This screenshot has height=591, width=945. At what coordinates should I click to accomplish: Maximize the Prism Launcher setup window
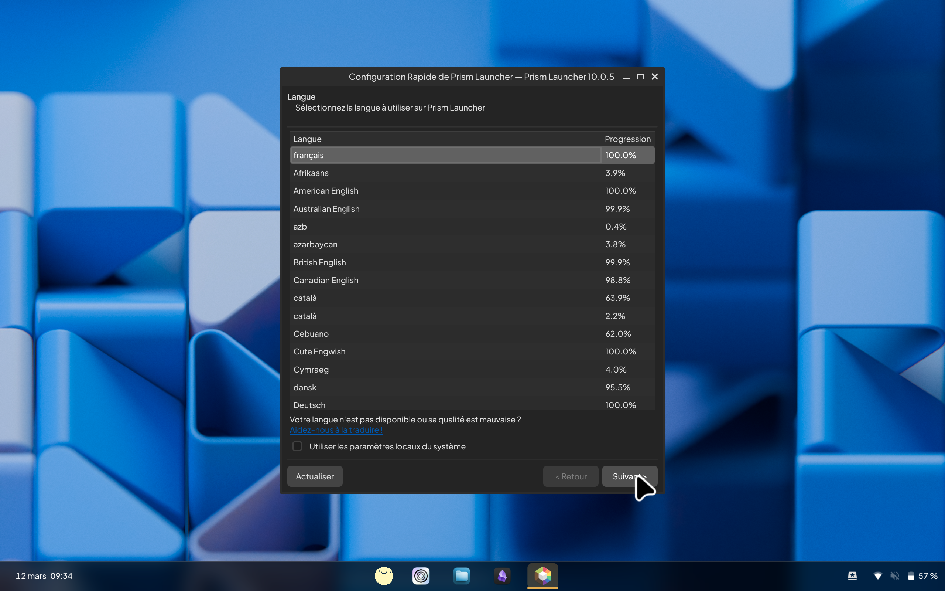pyautogui.click(x=640, y=77)
